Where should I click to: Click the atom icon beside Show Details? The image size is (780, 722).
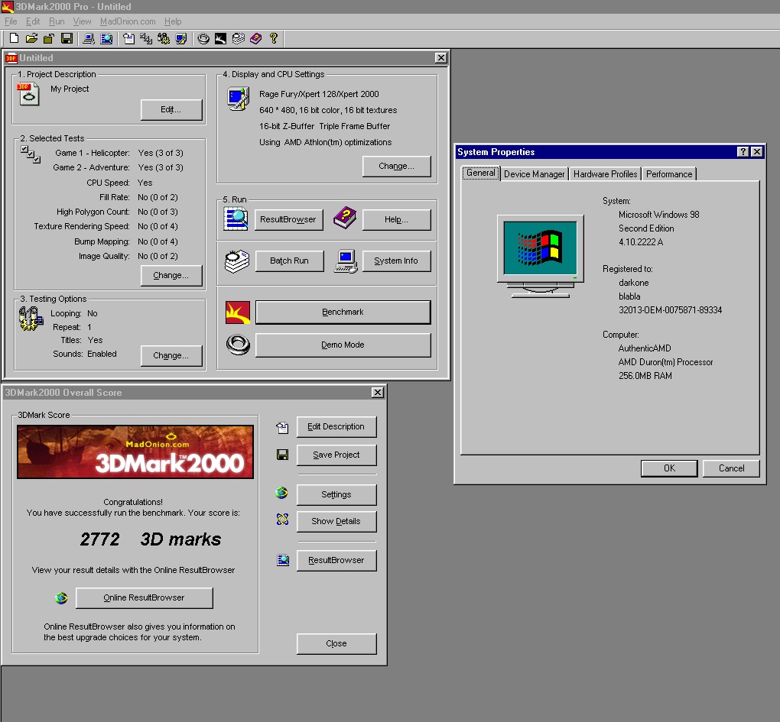tap(282, 520)
